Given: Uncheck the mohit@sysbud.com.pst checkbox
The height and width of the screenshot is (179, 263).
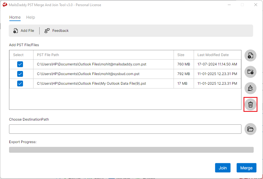Looking at the screenshot, I should (x=20, y=74).
